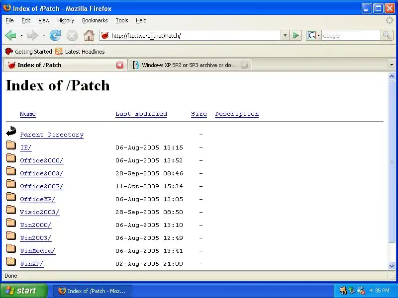Image resolution: width=398 pixels, height=298 pixels.
Task: Open the Office2003/ directory link
Action: pos(42,173)
